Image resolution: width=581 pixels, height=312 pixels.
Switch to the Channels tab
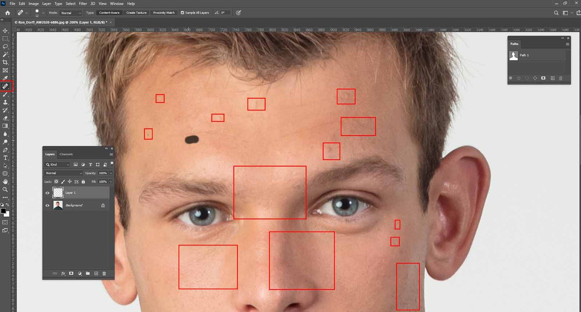pyautogui.click(x=66, y=154)
